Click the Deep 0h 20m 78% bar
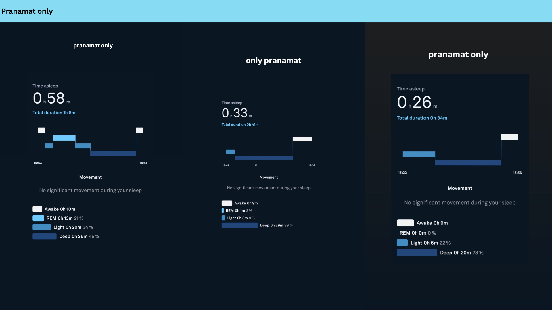 417,253
